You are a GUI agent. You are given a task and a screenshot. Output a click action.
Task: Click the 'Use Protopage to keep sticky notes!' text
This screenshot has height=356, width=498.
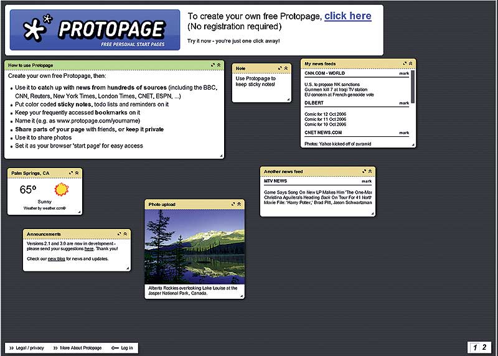pos(256,82)
